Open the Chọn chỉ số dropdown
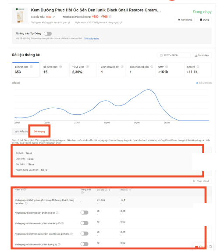224x252 pixels. pos(201,181)
